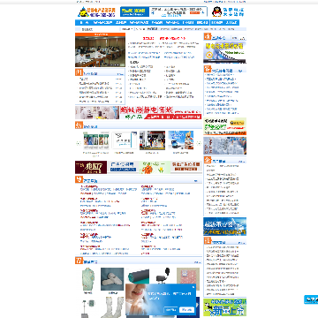Click the white right button in chat popup
The image size is (318, 318).
point(187,310)
